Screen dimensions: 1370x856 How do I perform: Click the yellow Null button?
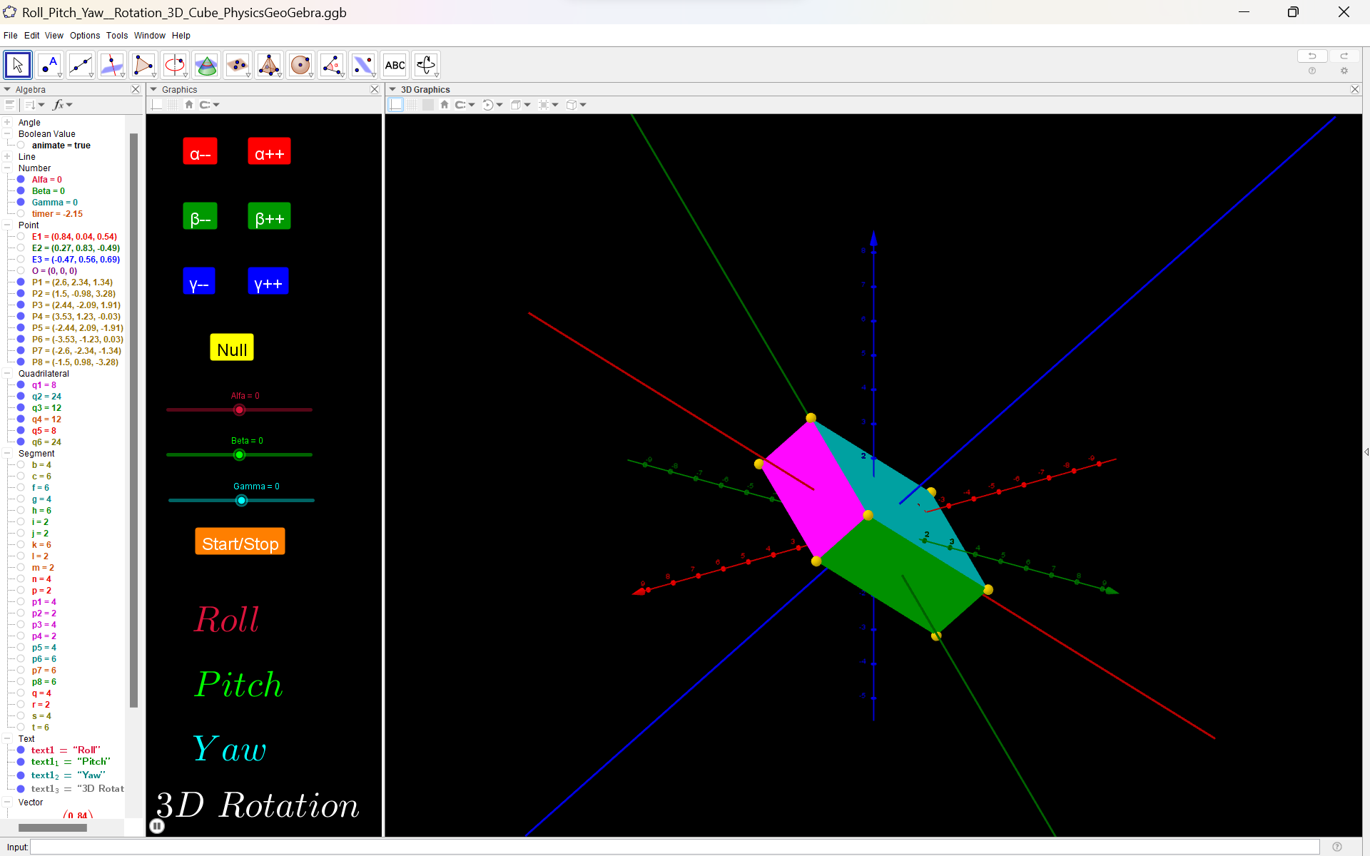(x=232, y=349)
